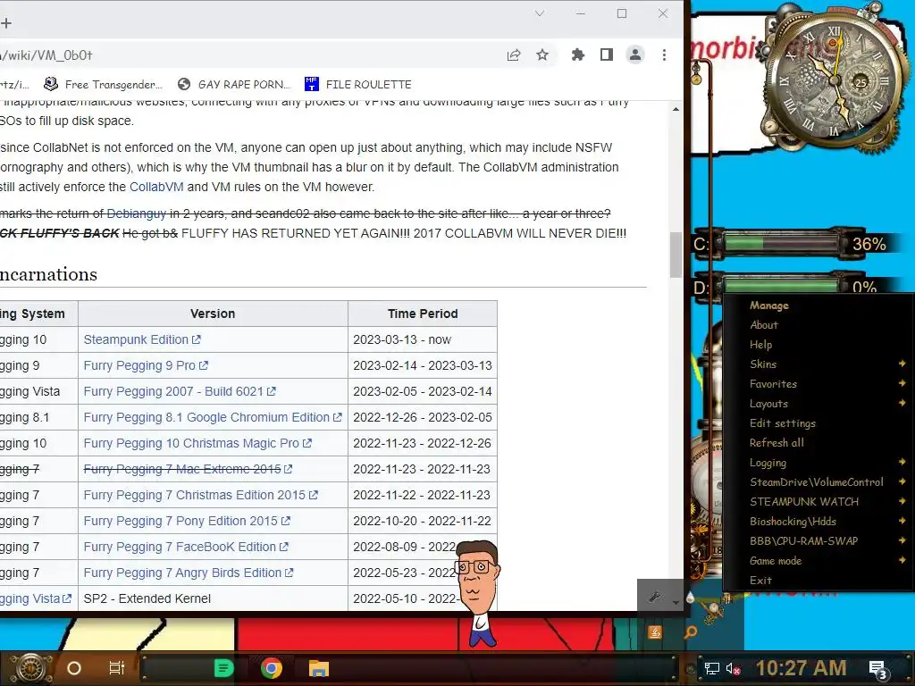Open Google Chrome from the taskbar
This screenshot has width=915, height=686.
(272, 668)
